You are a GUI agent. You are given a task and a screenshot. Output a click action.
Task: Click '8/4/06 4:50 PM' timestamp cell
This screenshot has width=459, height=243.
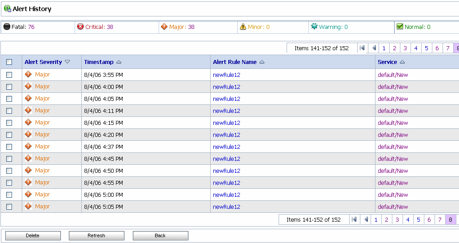coord(104,171)
